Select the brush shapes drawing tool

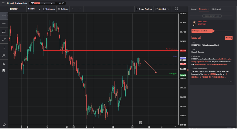4,39
